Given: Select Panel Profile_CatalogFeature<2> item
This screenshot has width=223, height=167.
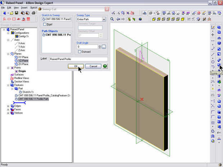Looking at the screenshot, I should point(44,96).
